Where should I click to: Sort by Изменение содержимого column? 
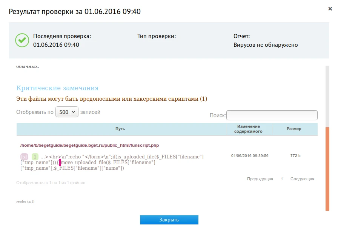coord(249,129)
